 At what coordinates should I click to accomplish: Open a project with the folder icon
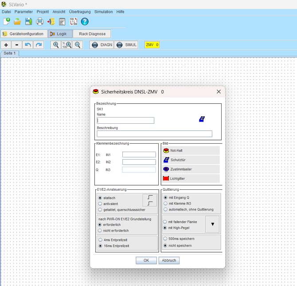(17, 21)
